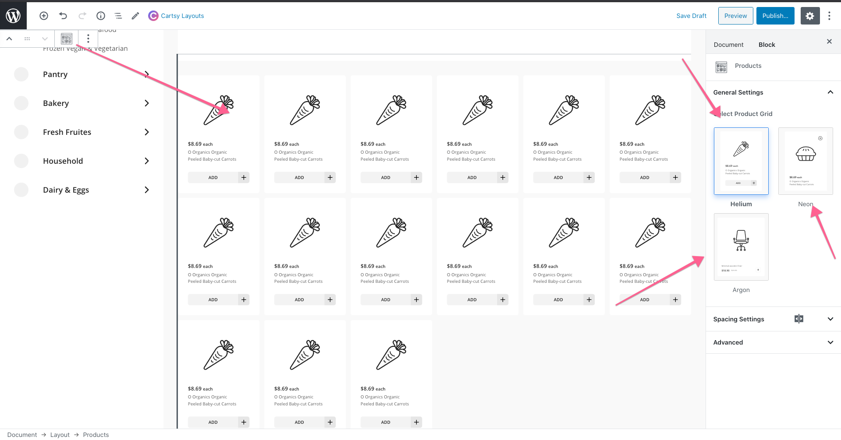Click plus icon on last card in top row

[x=675, y=177]
